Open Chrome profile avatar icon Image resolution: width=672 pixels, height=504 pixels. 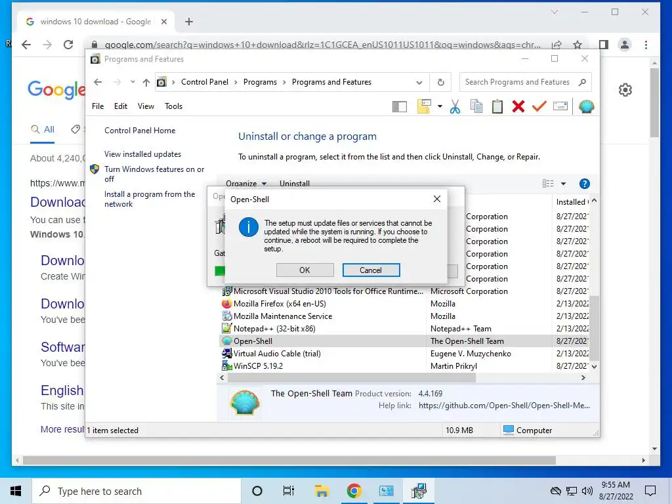pyautogui.click(x=625, y=45)
